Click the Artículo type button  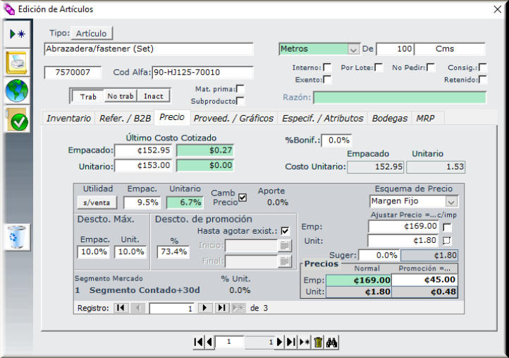click(x=91, y=33)
